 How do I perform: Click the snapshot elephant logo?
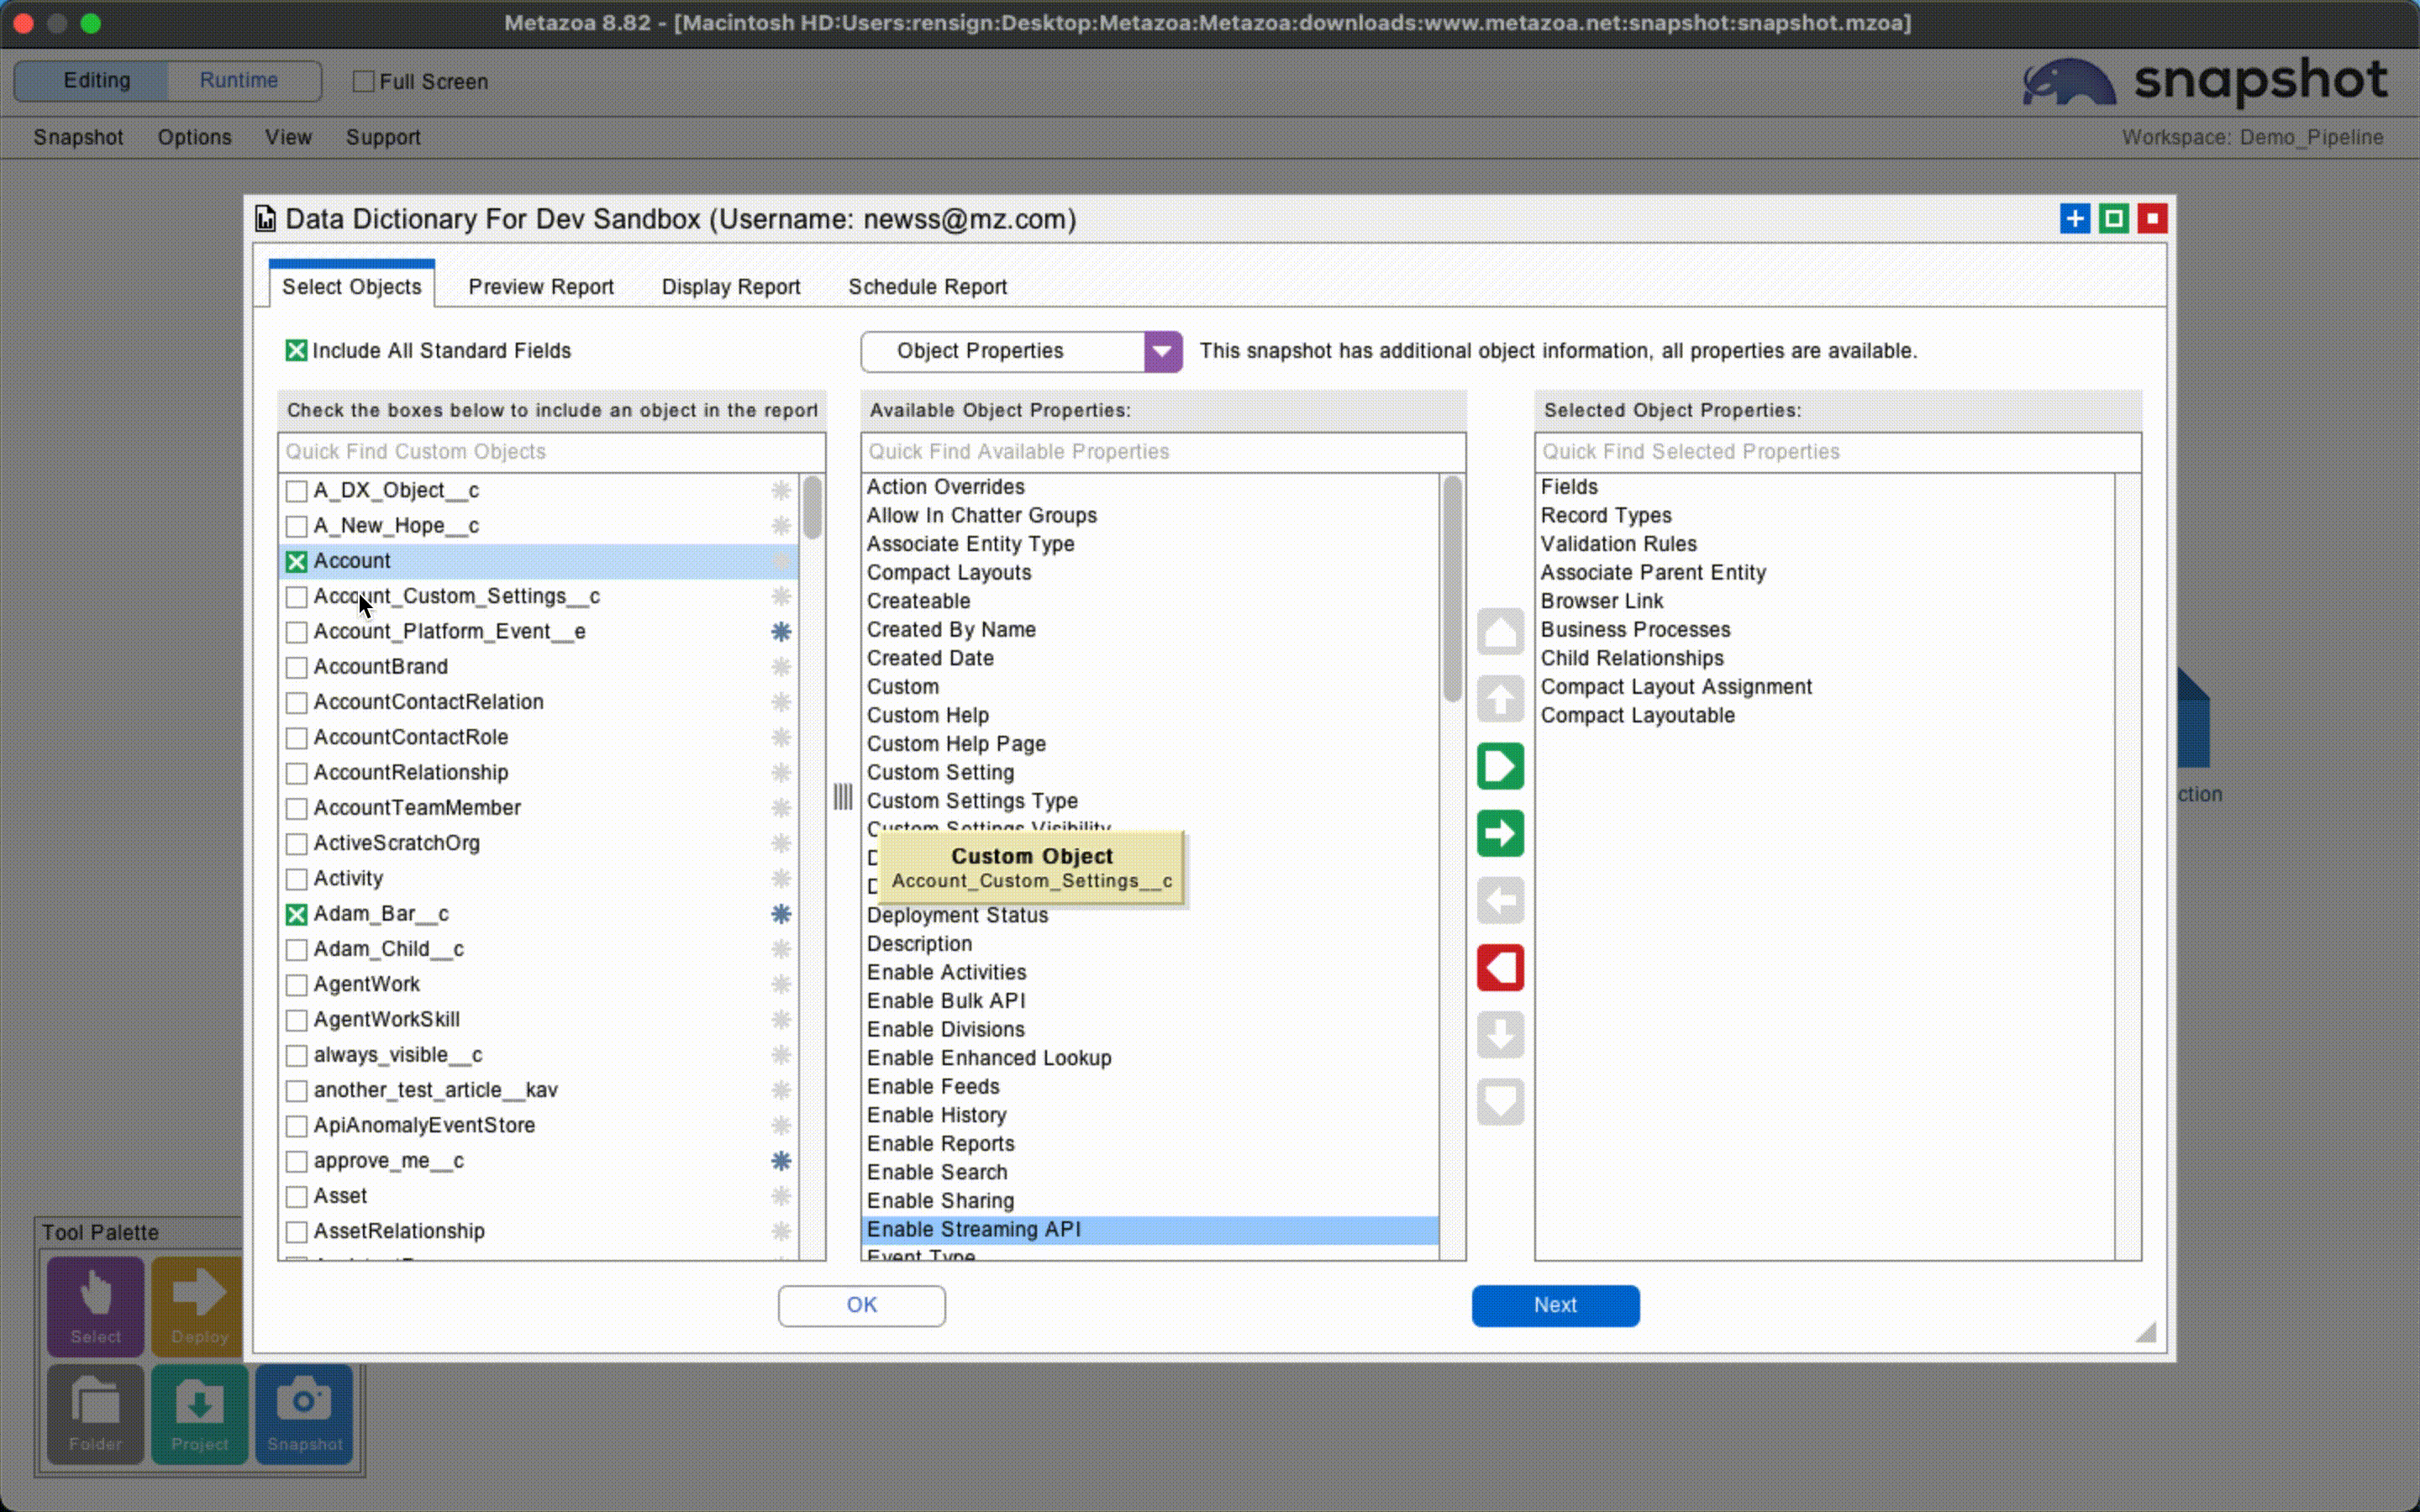click(x=2068, y=83)
